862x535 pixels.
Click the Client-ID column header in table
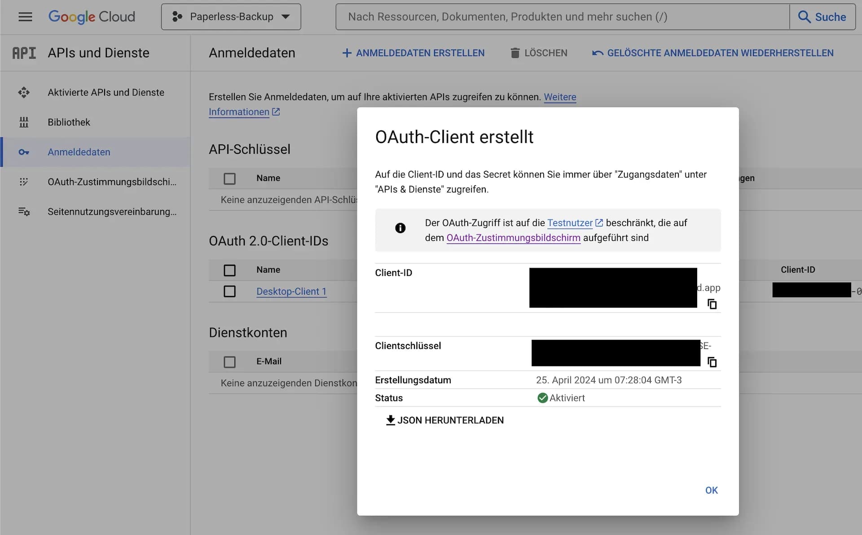click(798, 270)
